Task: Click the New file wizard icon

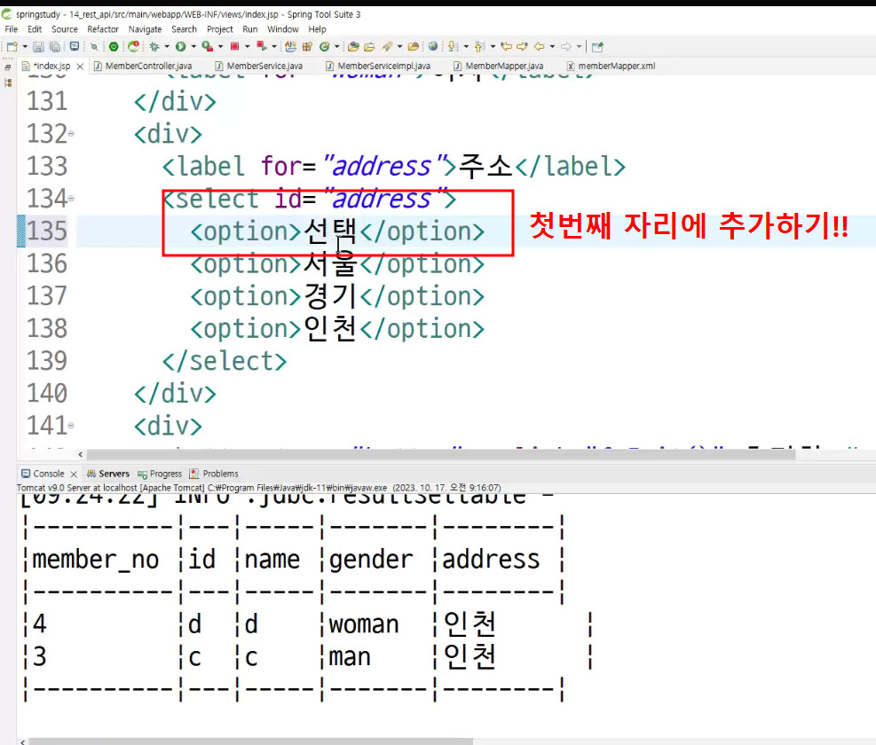Action: (12, 47)
